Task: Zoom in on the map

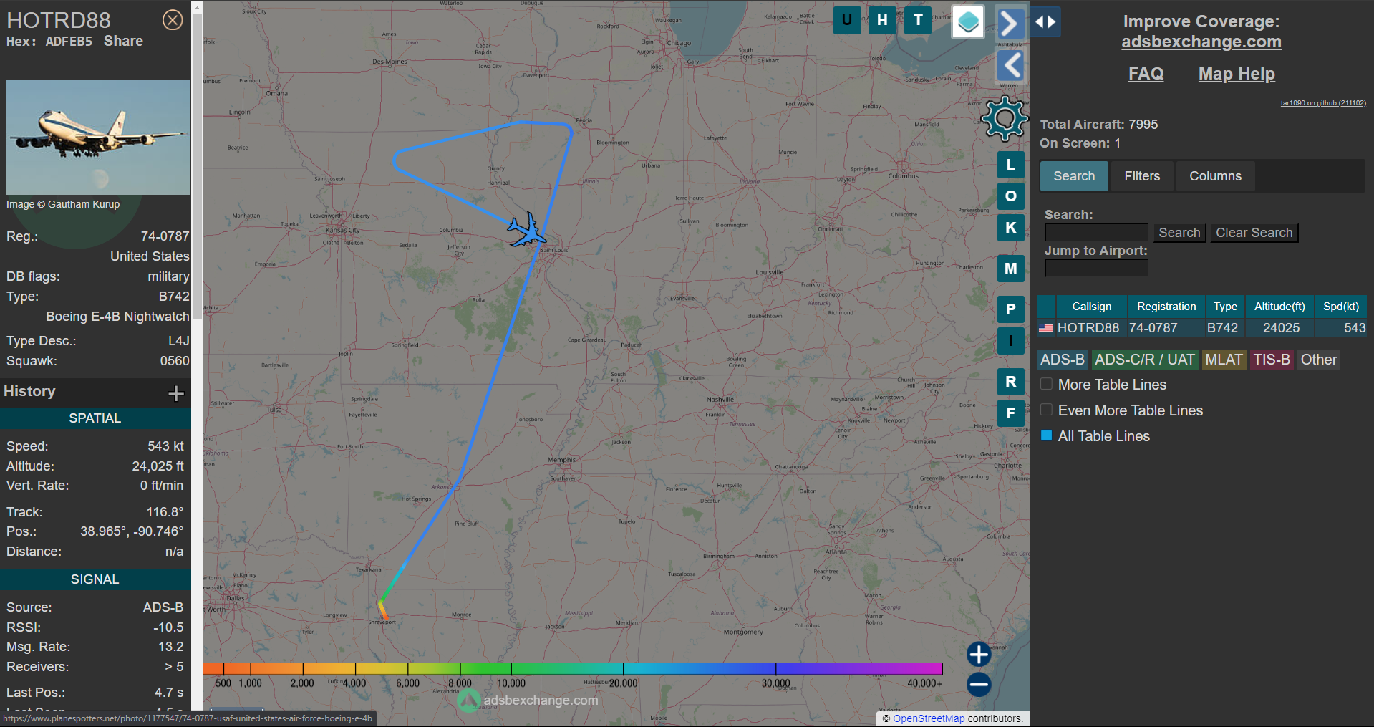Action: [x=979, y=654]
